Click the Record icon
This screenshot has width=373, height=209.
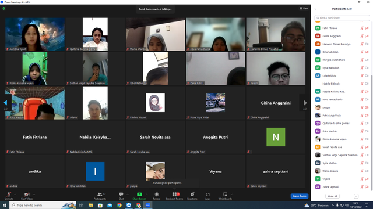[157, 194]
